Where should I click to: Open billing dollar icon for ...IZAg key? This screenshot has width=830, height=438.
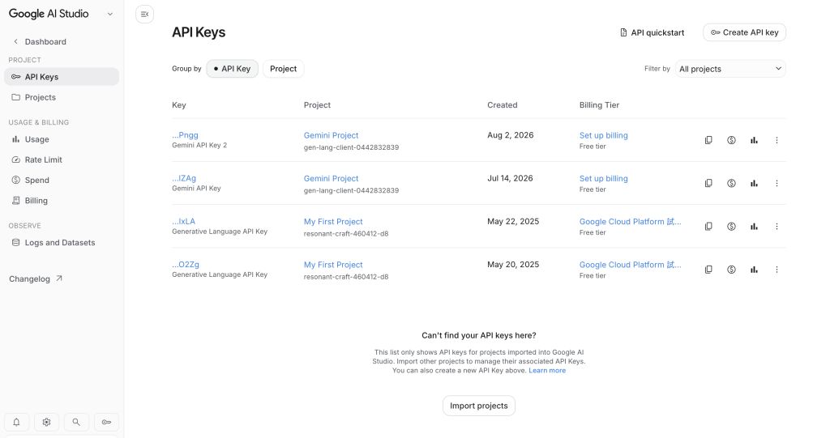pos(731,184)
